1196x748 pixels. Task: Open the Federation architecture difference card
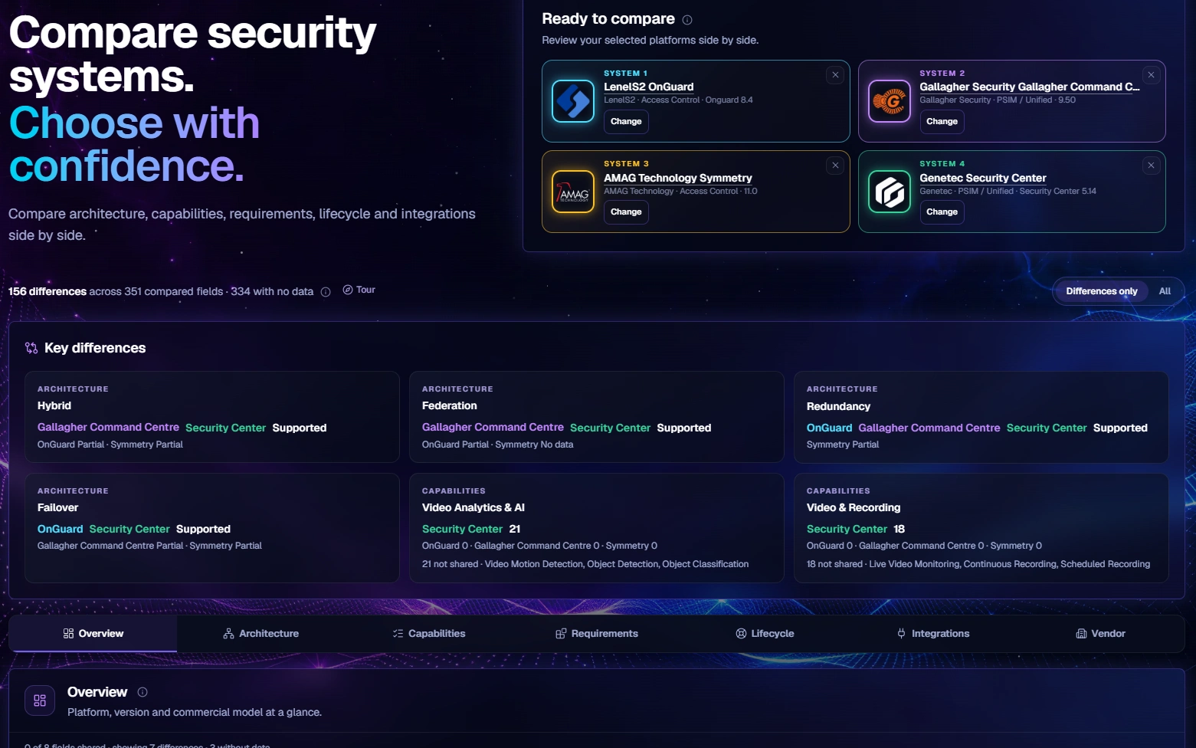pyautogui.click(x=597, y=417)
